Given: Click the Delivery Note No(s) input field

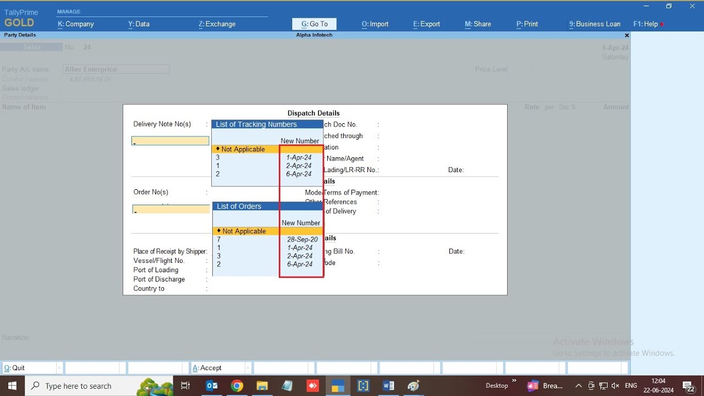Looking at the screenshot, I should point(170,141).
